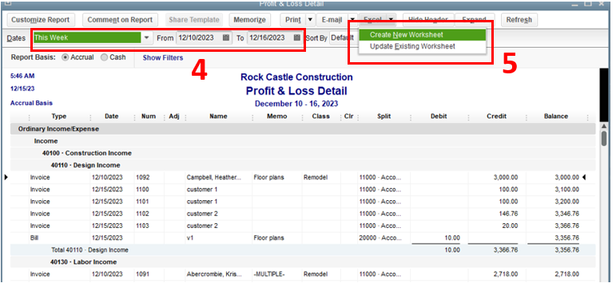Open the E-mail options dropdown arrow
The height and width of the screenshot is (291, 616).
pyautogui.click(x=353, y=20)
